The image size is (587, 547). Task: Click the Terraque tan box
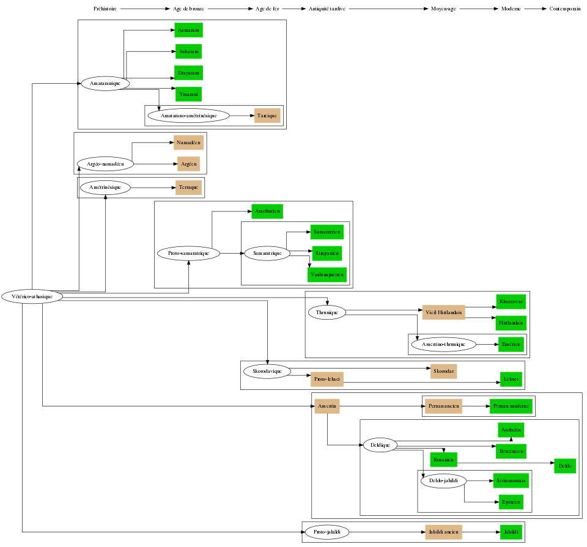[188, 187]
